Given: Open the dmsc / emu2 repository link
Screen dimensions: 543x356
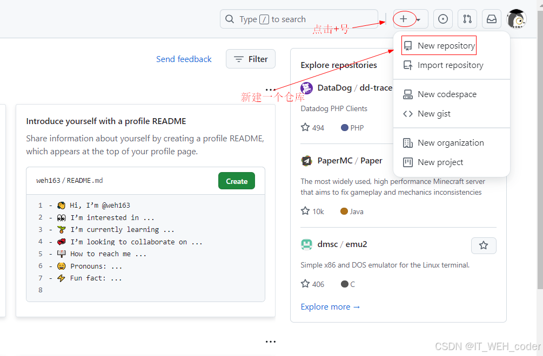Looking at the screenshot, I should click(342, 244).
